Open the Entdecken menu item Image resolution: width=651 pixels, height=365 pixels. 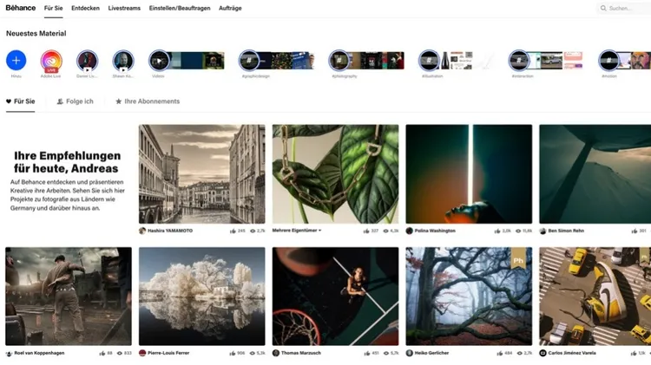click(x=86, y=8)
